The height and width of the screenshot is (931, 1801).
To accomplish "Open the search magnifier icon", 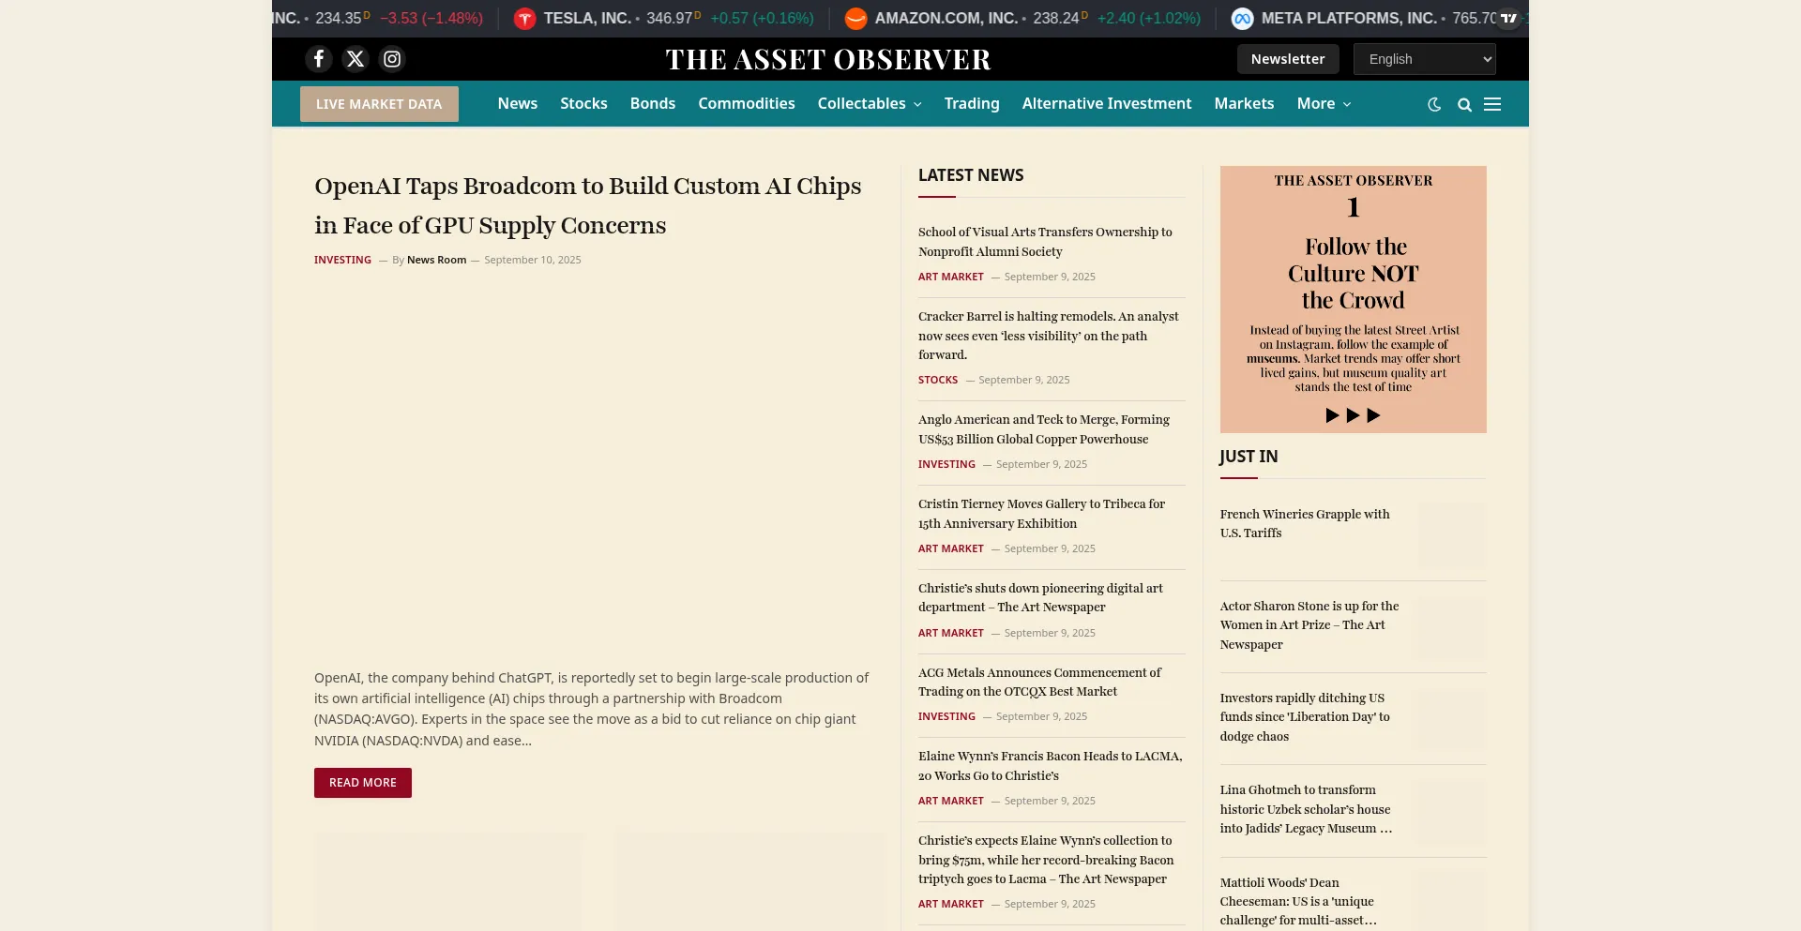I will pyautogui.click(x=1464, y=104).
